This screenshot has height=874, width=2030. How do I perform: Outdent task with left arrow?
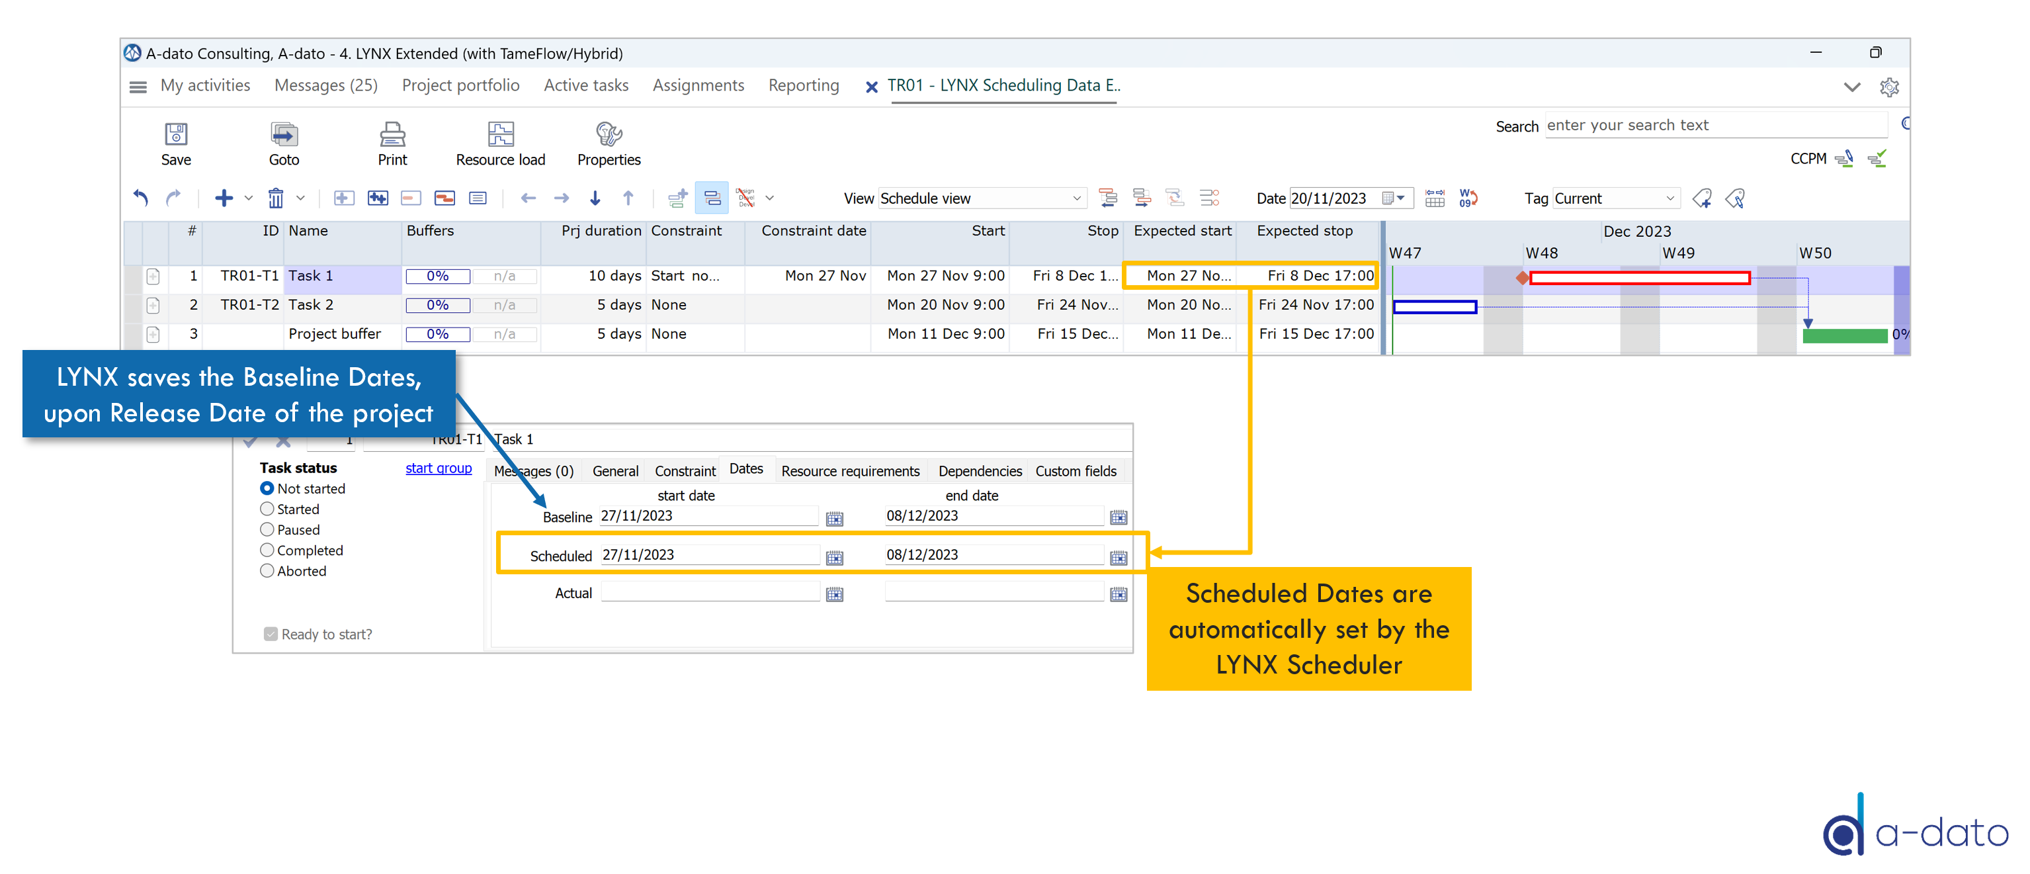click(x=528, y=198)
